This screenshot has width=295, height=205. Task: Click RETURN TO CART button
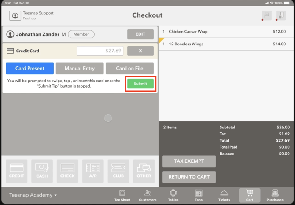click(x=189, y=177)
